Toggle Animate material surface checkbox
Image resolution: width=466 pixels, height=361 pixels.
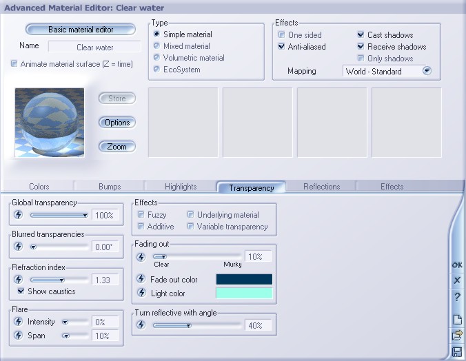(x=14, y=64)
